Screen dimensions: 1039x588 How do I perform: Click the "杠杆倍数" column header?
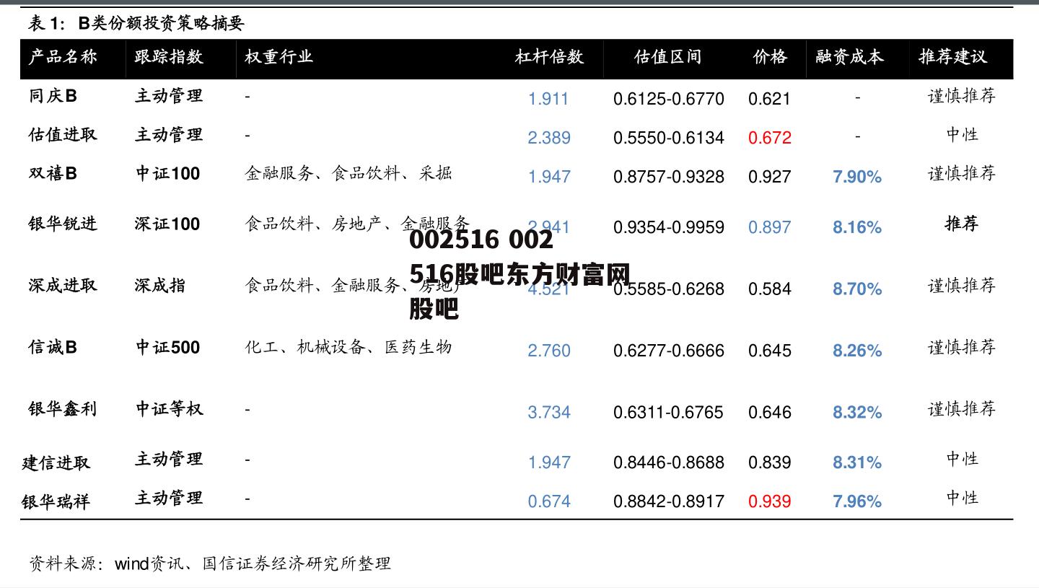pos(549,57)
